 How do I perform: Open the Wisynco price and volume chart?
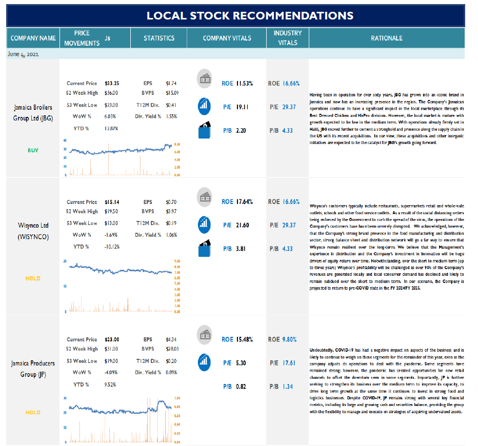122,286
